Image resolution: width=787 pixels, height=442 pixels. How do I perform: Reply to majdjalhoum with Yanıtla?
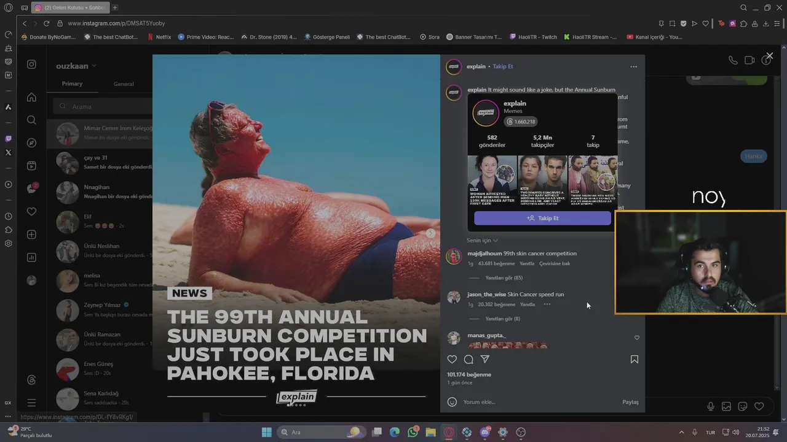(x=527, y=263)
